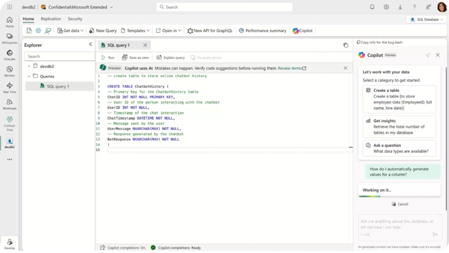This screenshot has height=253, width=449.
Task: Close SQL query 1 tab
Action: pos(145,45)
